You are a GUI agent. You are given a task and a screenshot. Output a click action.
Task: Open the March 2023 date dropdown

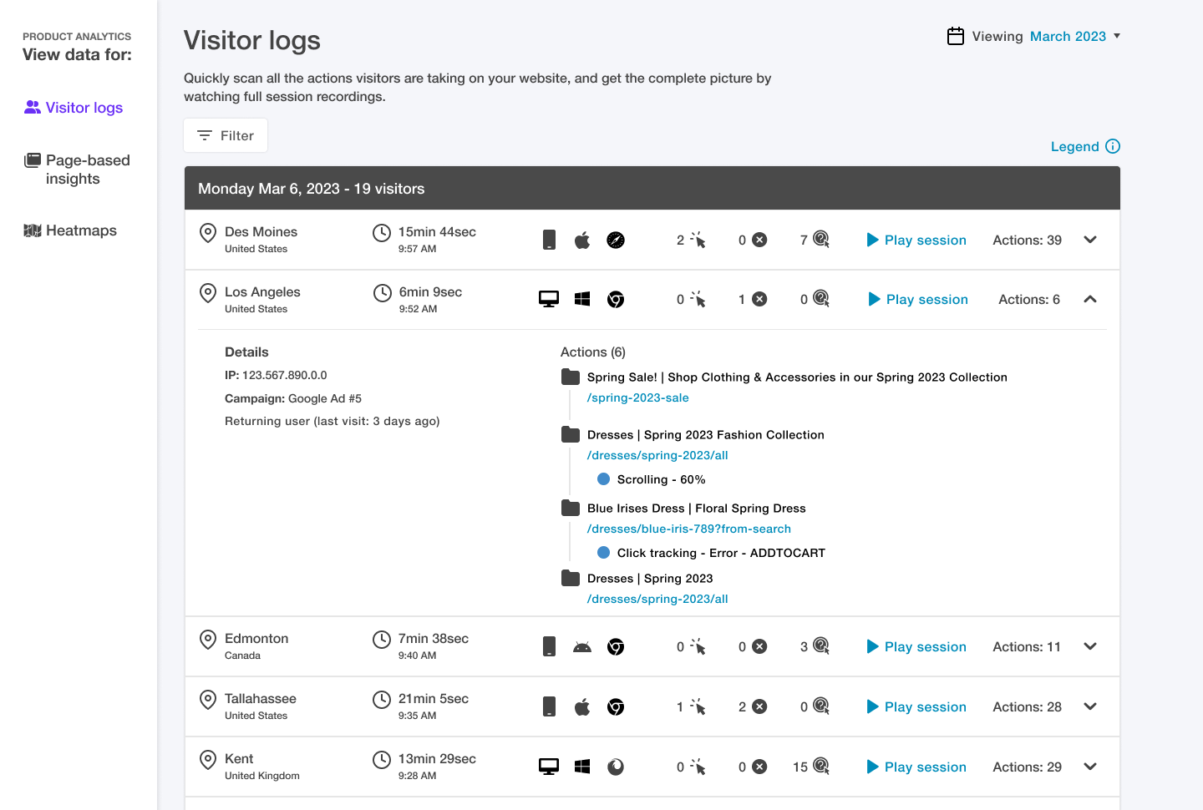[1075, 36]
